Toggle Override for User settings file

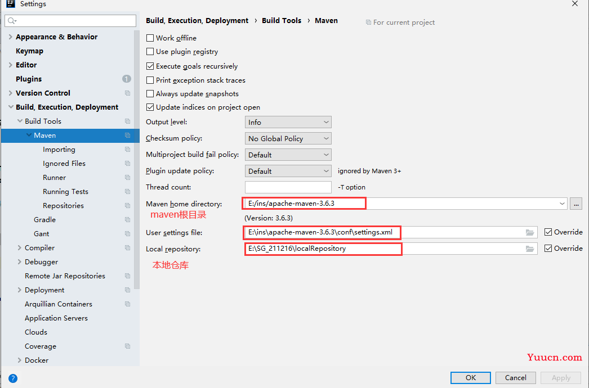pos(548,232)
